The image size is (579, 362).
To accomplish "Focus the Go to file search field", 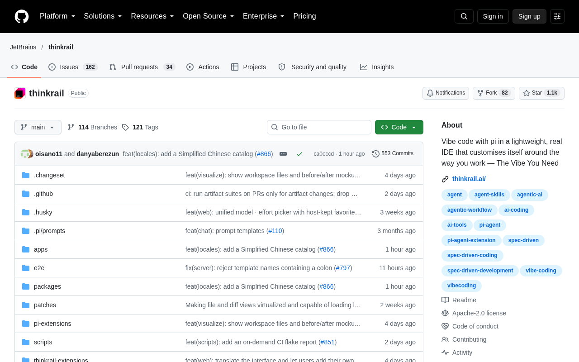I will (x=319, y=127).
